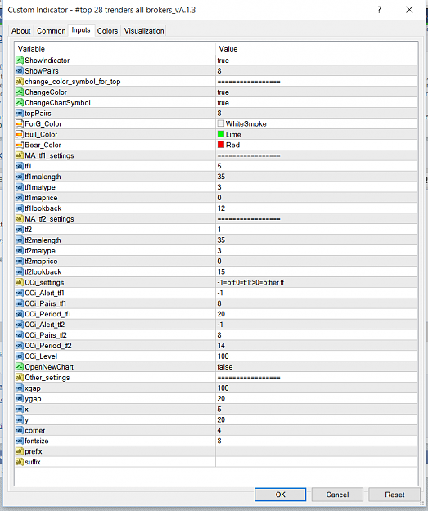
Task: Click the ShowIndicator boolean type icon
Action: [x=20, y=61]
